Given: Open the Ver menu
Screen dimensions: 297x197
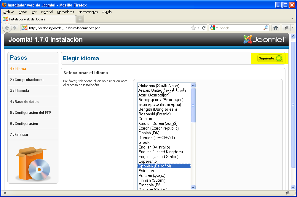Looking at the screenshot, I should (34, 12).
